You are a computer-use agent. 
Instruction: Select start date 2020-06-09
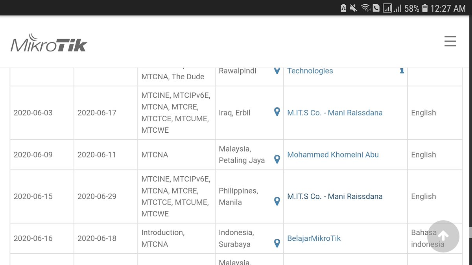point(33,155)
